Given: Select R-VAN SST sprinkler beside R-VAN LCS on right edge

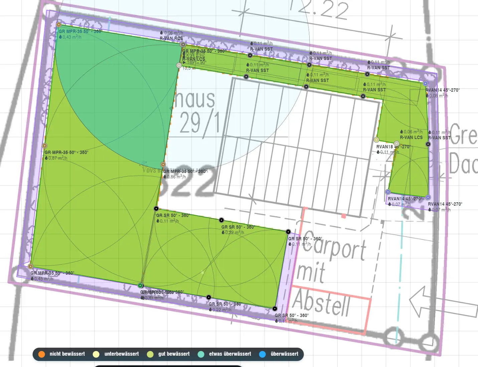Looking at the screenshot, I should (x=428, y=144).
